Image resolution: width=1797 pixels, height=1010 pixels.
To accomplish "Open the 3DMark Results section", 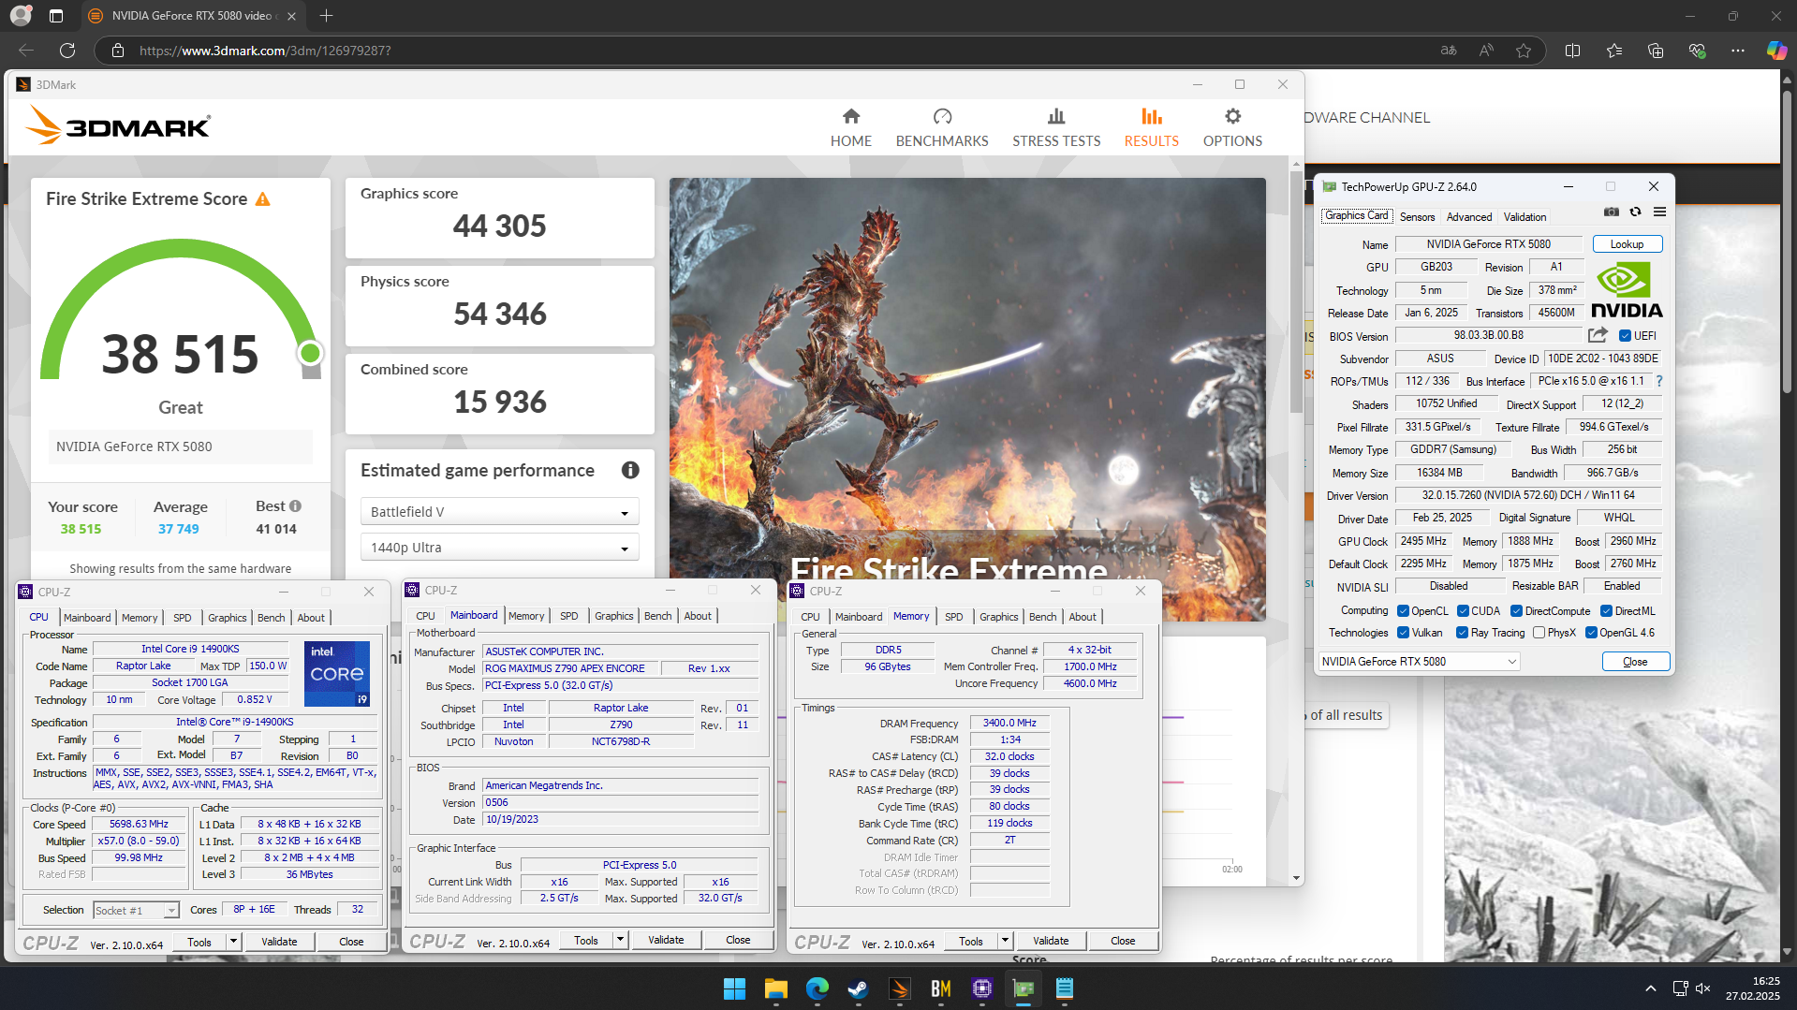I will click(x=1151, y=127).
